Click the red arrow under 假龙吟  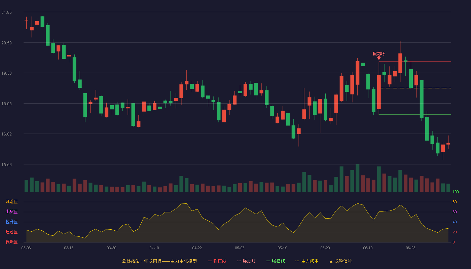point(379,58)
